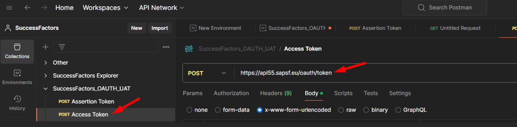This screenshot has width=517, height=127.
Task: Click the Import button
Action: click(x=159, y=28)
